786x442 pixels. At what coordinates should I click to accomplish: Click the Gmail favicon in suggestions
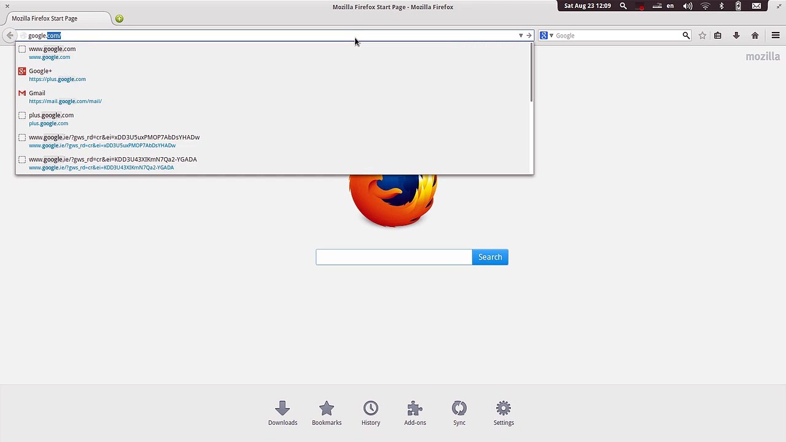[22, 93]
